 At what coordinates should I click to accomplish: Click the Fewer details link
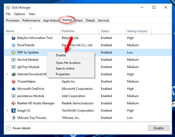coord(22,128)
